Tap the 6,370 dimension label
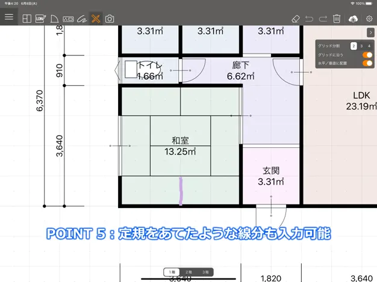The height and width of the screenshot is (282, 377). point(40,101)
